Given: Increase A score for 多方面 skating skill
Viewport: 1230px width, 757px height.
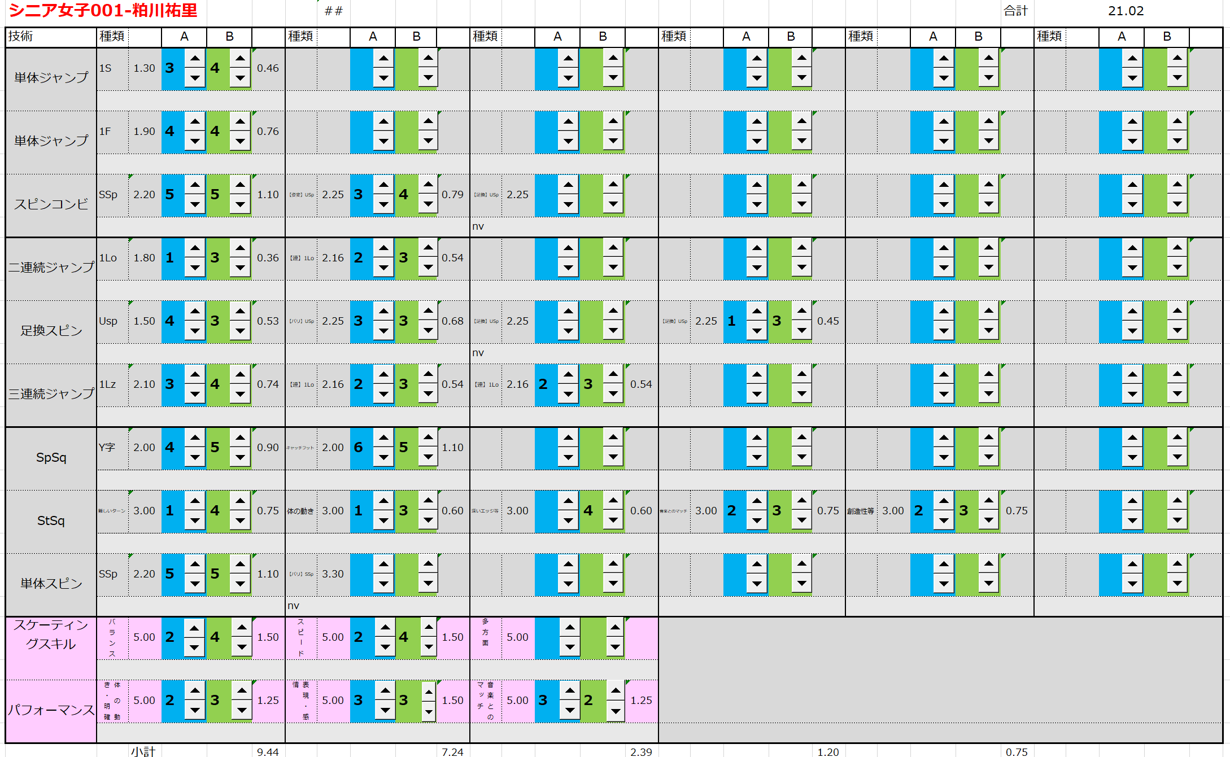Looking at the screenshot, I should point(570,627).
